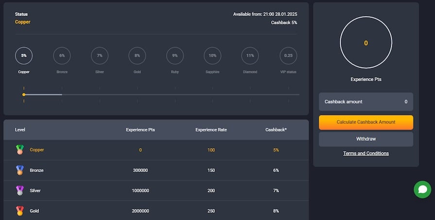Click the Experience Pts circular counter
Screen dimensions: 435x220
coord(366,42)
